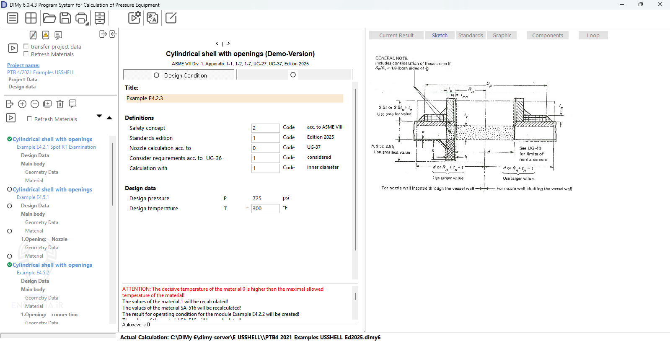Viewport: 670px width, 341px height.
Task: Click the crossed-out document icon in project panel
Action: [x=33, y=35]
